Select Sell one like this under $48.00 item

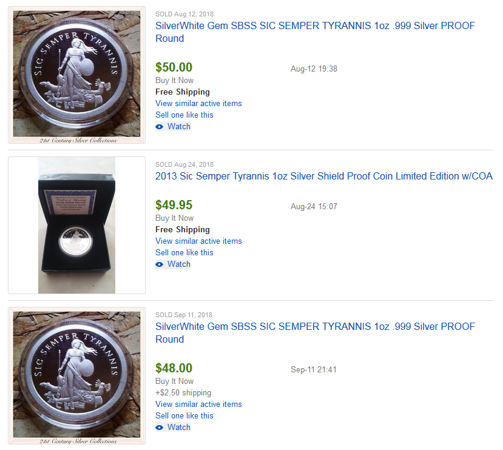pos(184,415)
